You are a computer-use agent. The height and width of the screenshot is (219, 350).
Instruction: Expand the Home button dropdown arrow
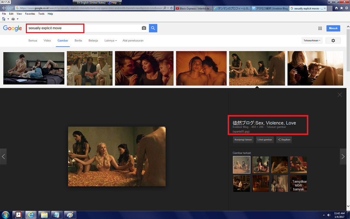[8, 19]
